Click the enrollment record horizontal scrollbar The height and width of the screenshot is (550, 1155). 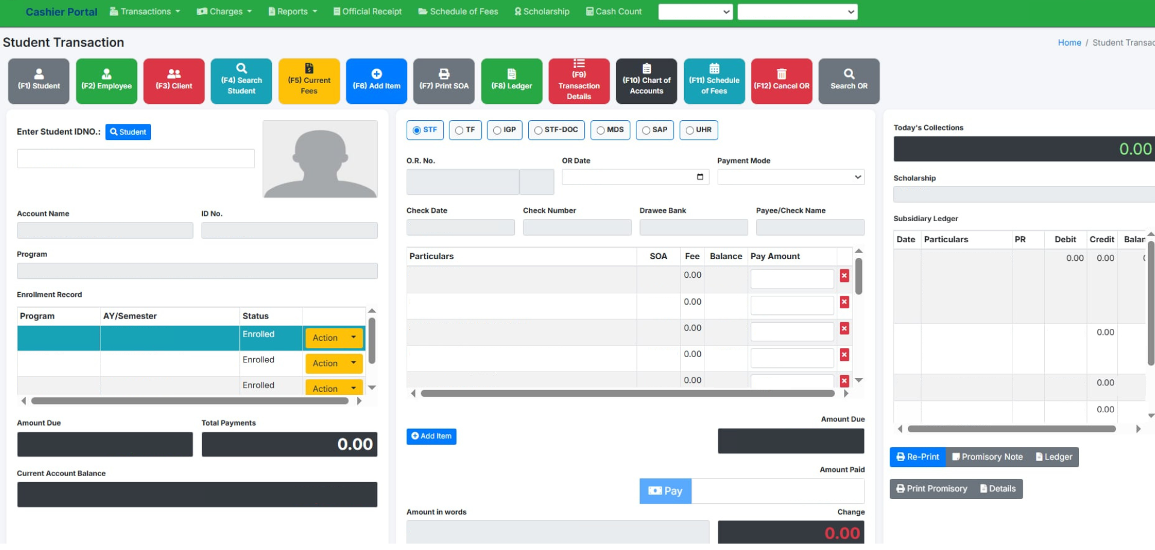click(x=189, y=401)
